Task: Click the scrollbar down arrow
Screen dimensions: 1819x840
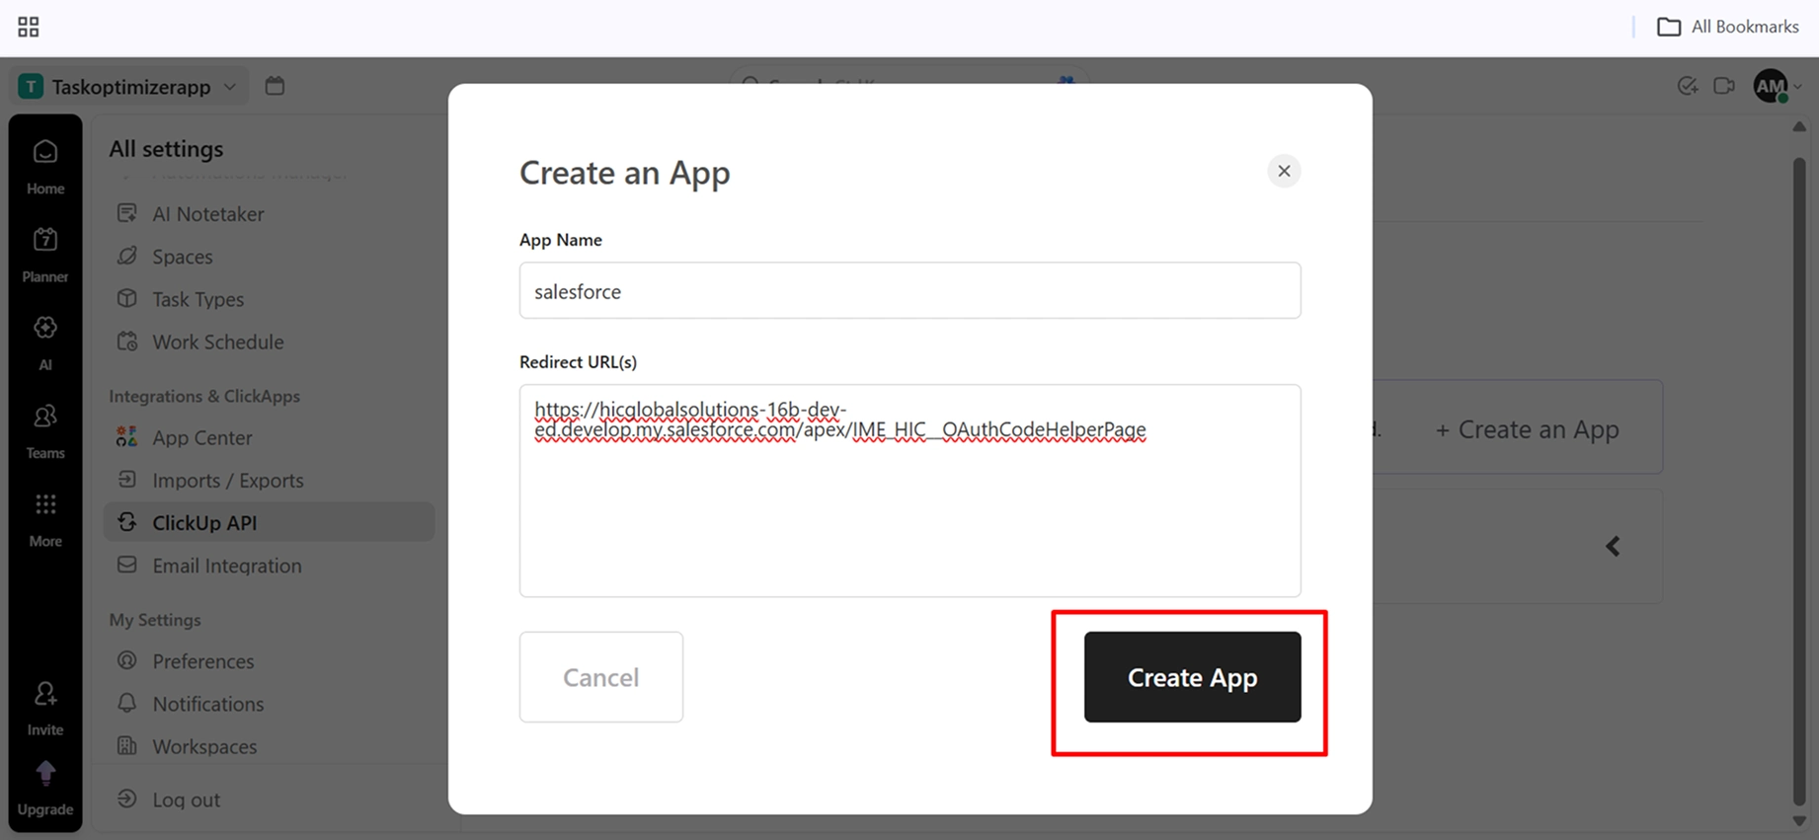Action: [x=1799, y=820]
